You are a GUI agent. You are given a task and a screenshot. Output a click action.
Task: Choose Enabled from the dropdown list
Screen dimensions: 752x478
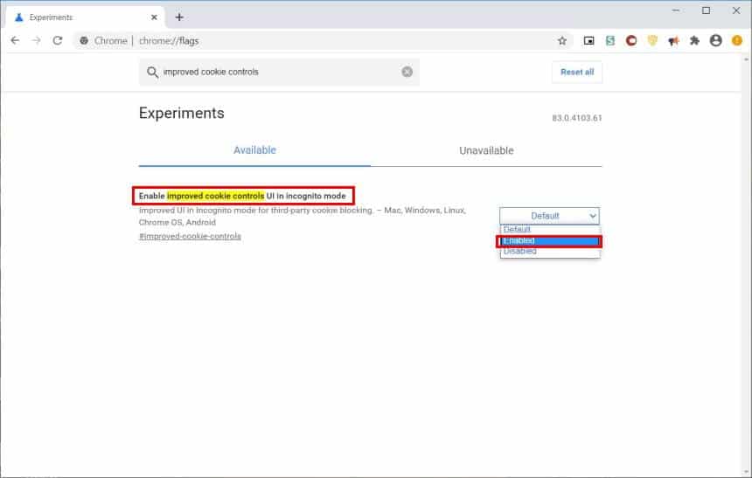click(550, 240)
